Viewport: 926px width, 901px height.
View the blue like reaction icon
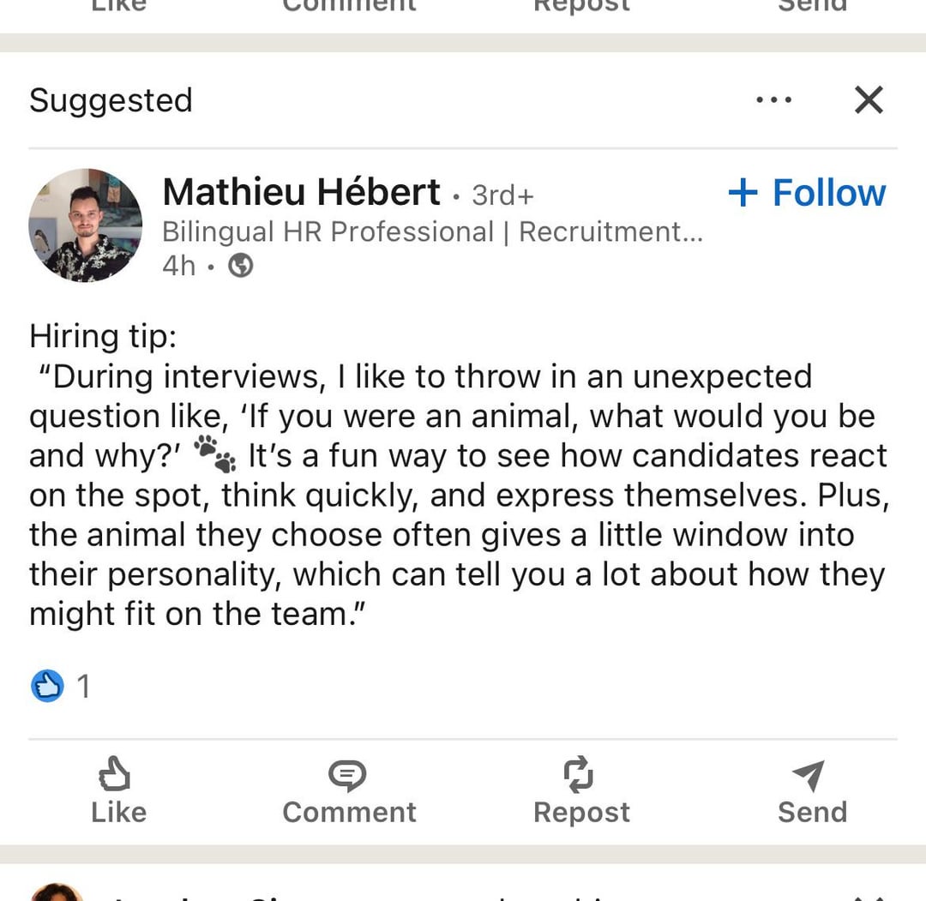(47, 686)
